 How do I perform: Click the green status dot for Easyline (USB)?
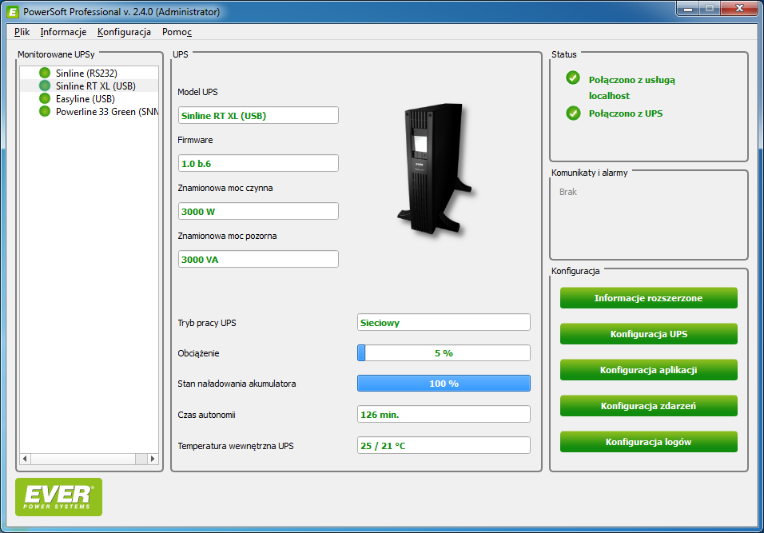pyautogui.click(x=45, y=98)
